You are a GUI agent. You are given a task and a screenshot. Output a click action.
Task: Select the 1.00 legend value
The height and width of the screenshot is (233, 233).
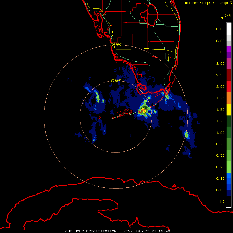coord(220,133)
